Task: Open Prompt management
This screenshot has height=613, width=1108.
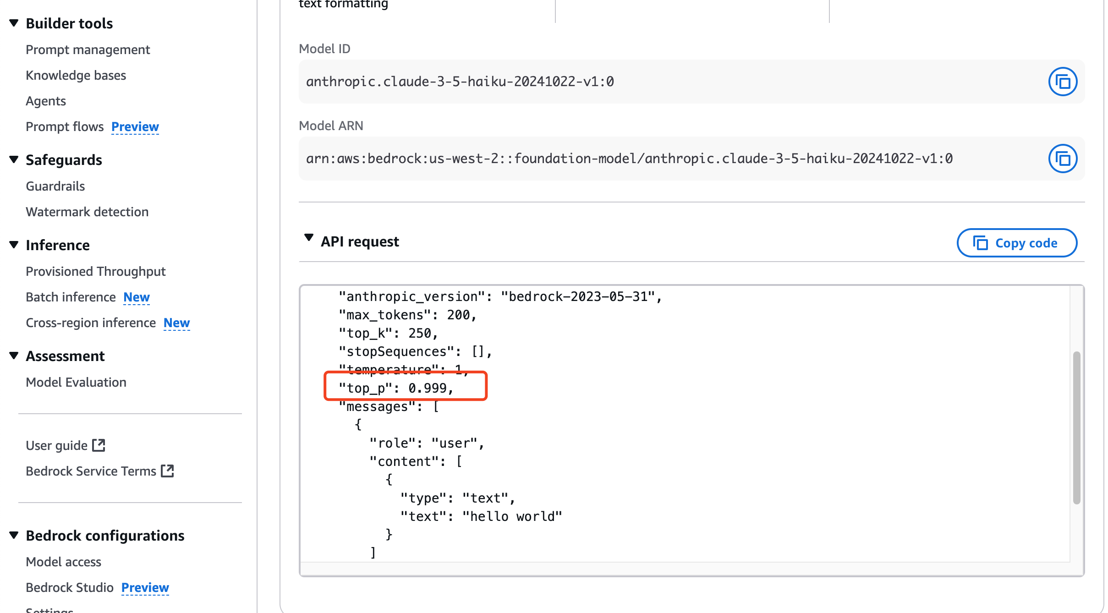Action: (88, 49)
